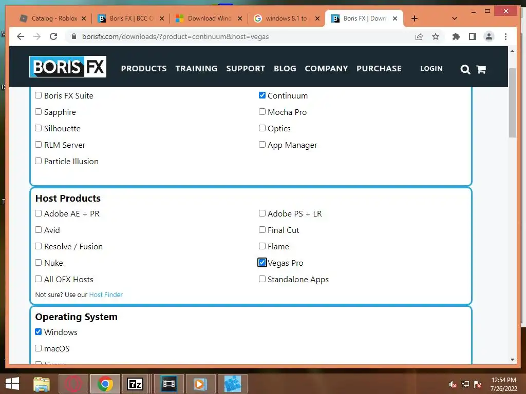Reload the page with the refresh icon
Image resolution: width=526 pixels, height=394 pixels.
pyautogui.click(x=53, y=36)
